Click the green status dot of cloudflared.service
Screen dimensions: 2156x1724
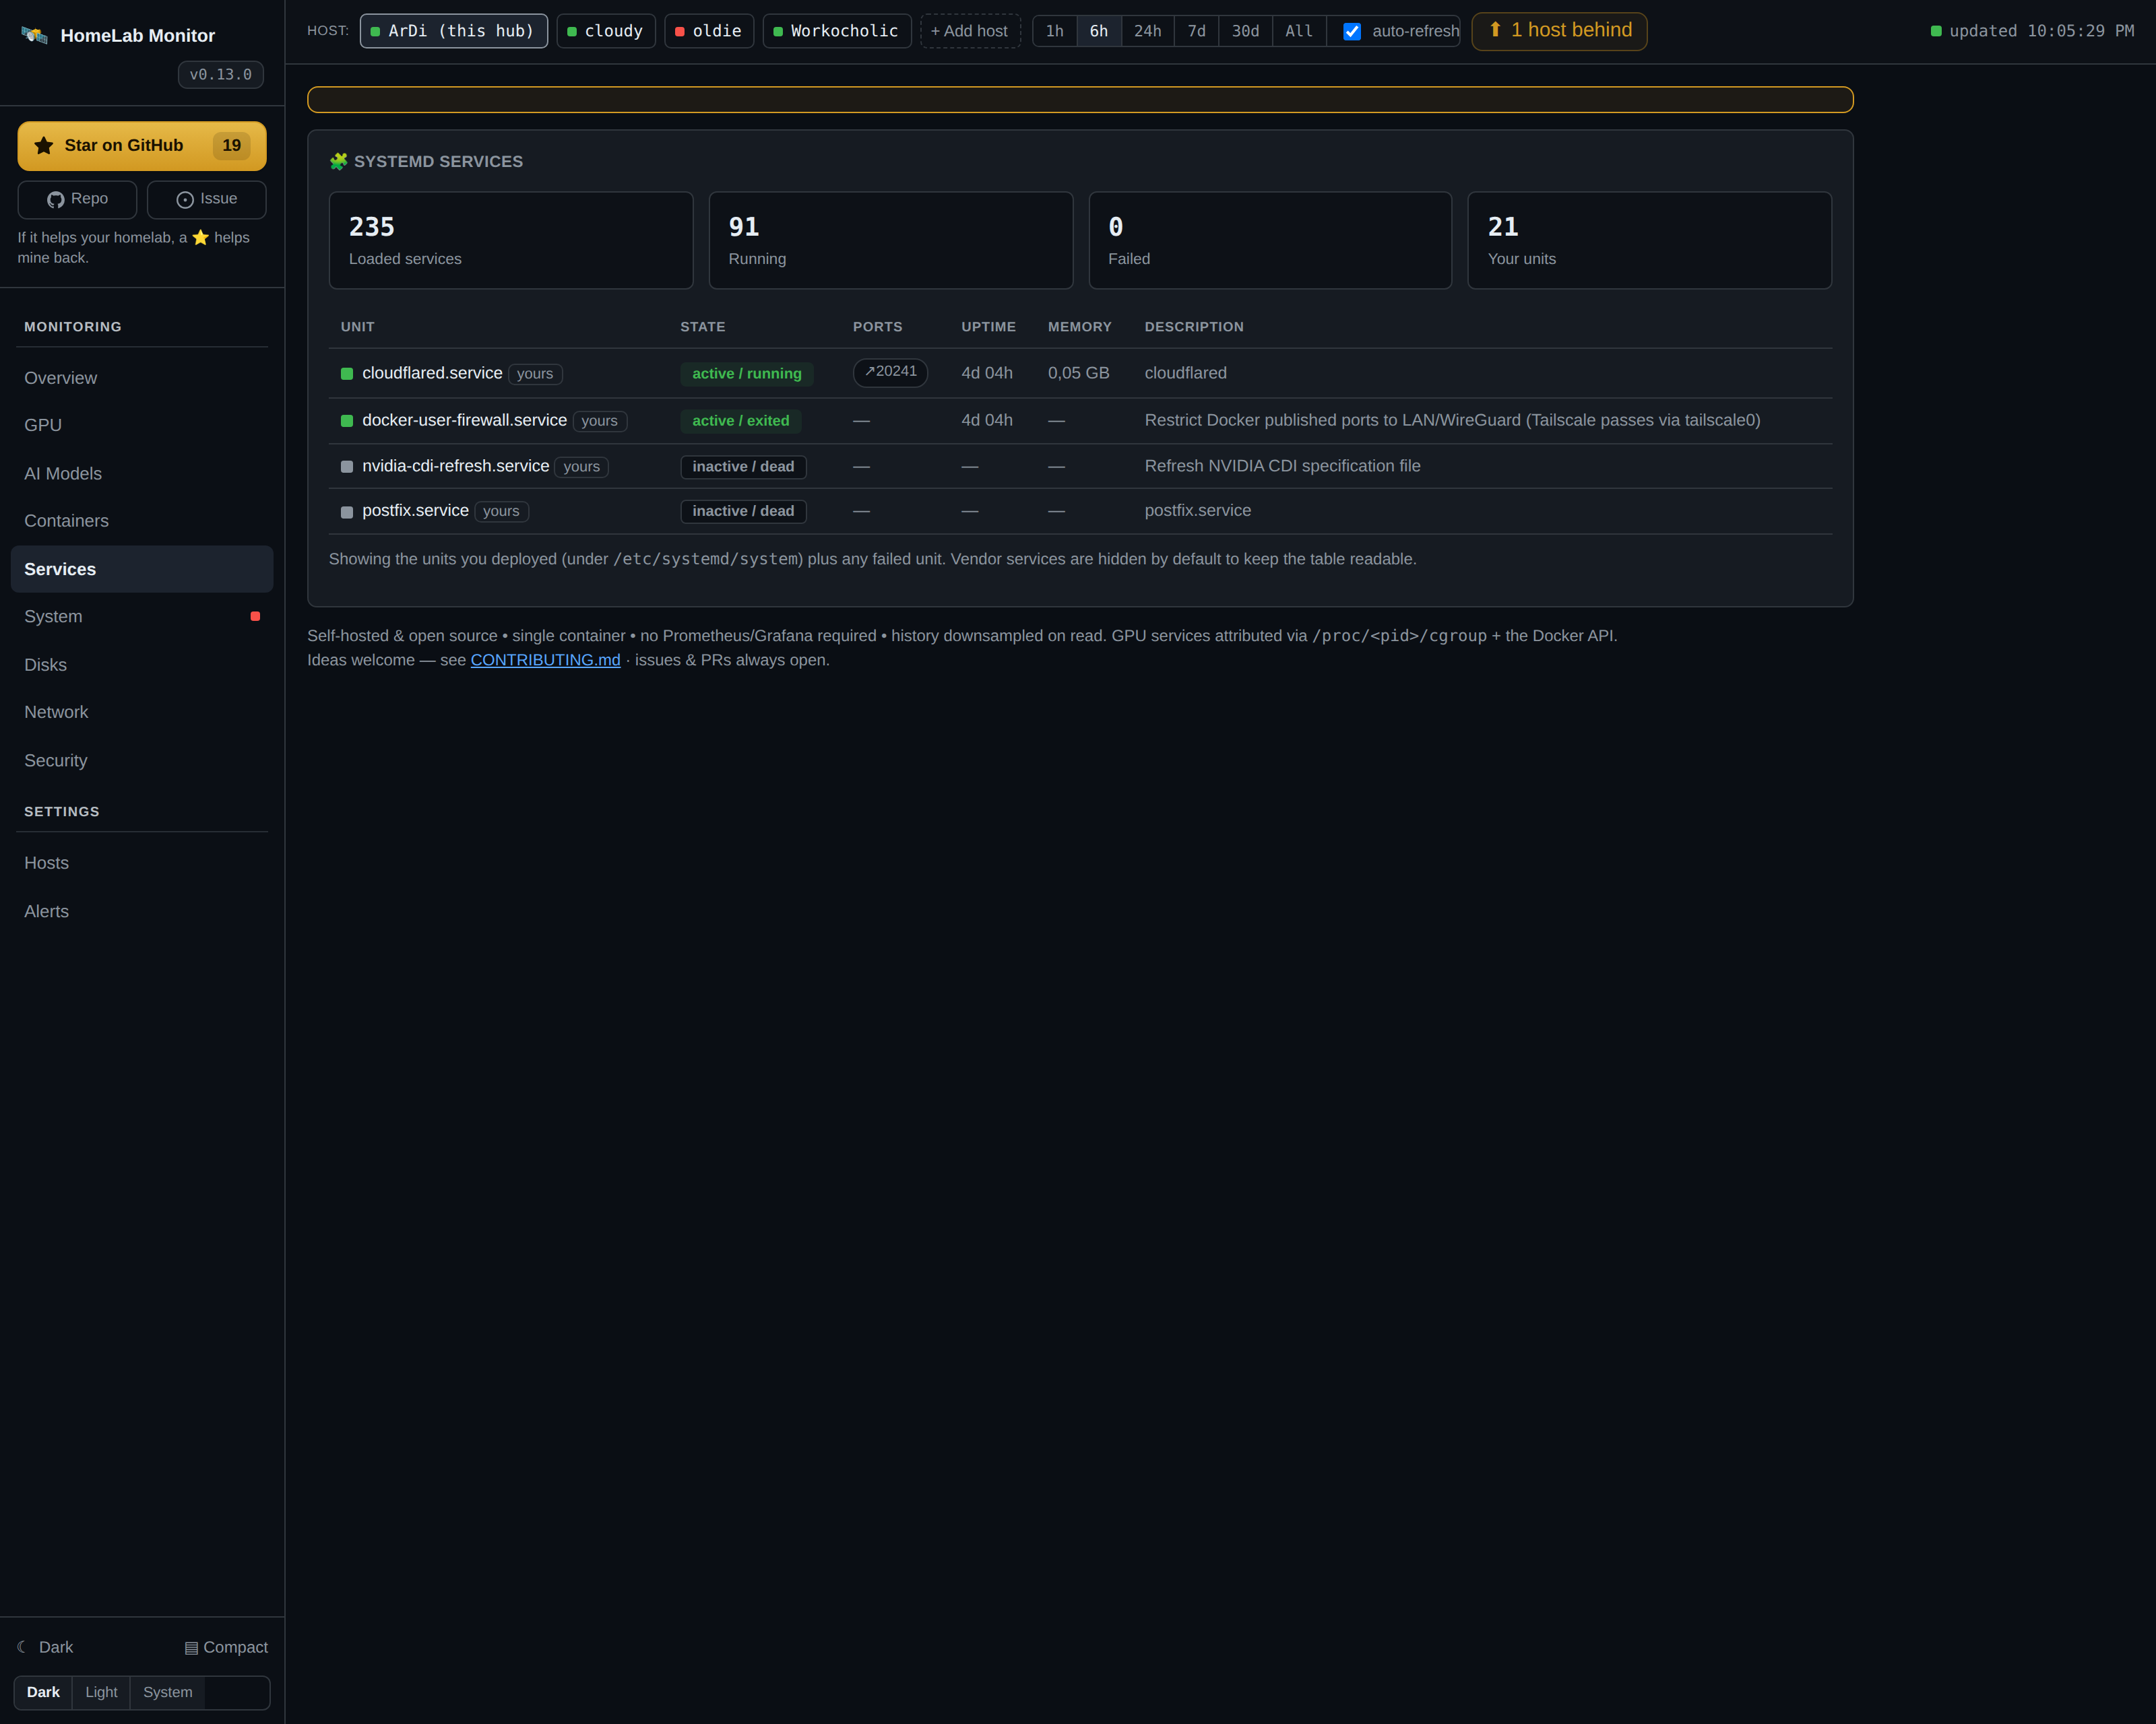coord(347,374)
